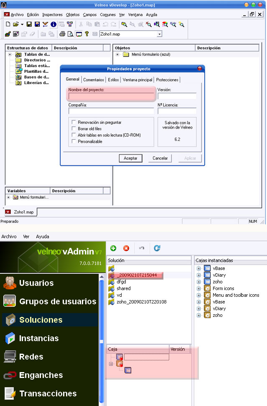Select the shared solution

click(124, 288)
